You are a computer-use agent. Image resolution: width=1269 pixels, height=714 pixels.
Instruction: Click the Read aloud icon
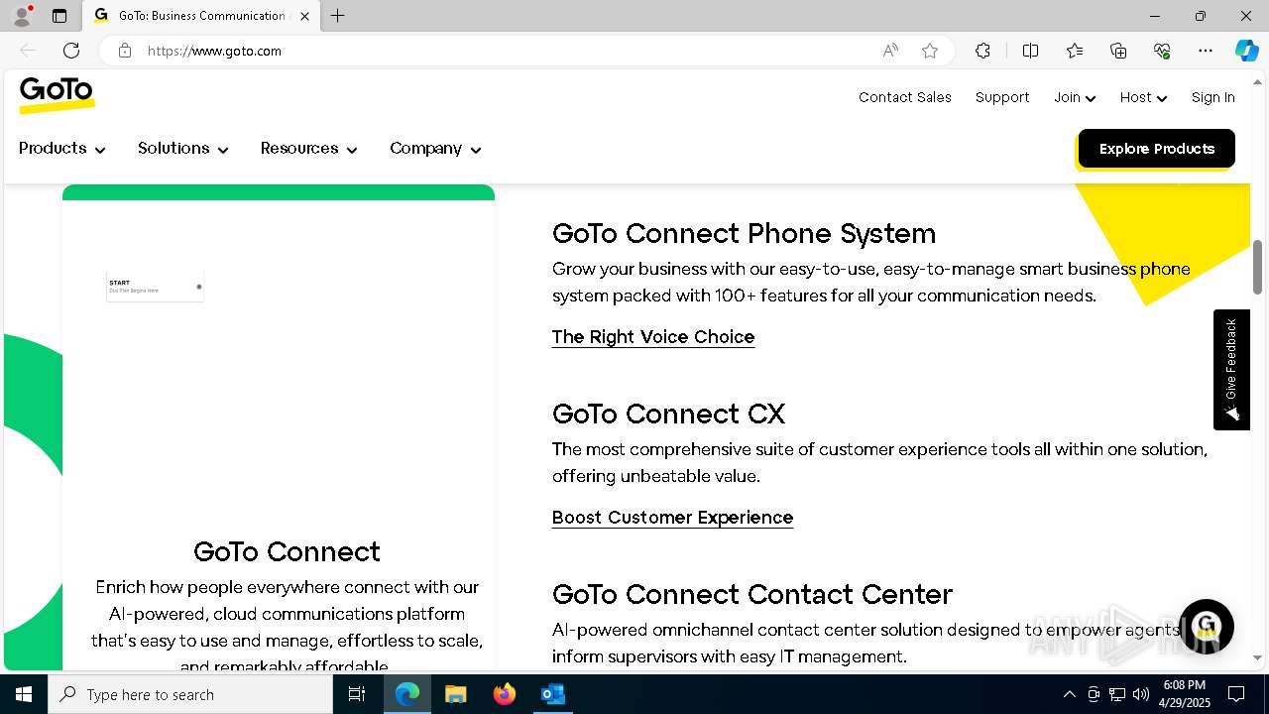[x=890, y=51]
